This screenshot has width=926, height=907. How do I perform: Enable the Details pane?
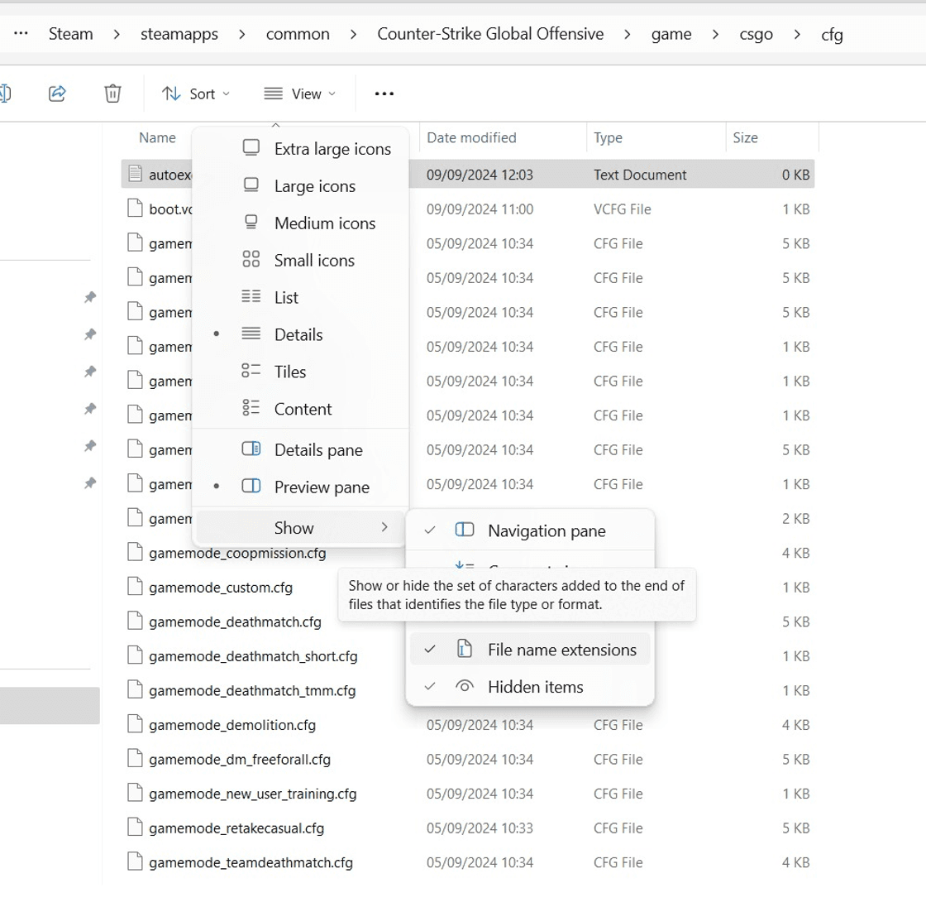pyautogui.click(x=317, y=450)
